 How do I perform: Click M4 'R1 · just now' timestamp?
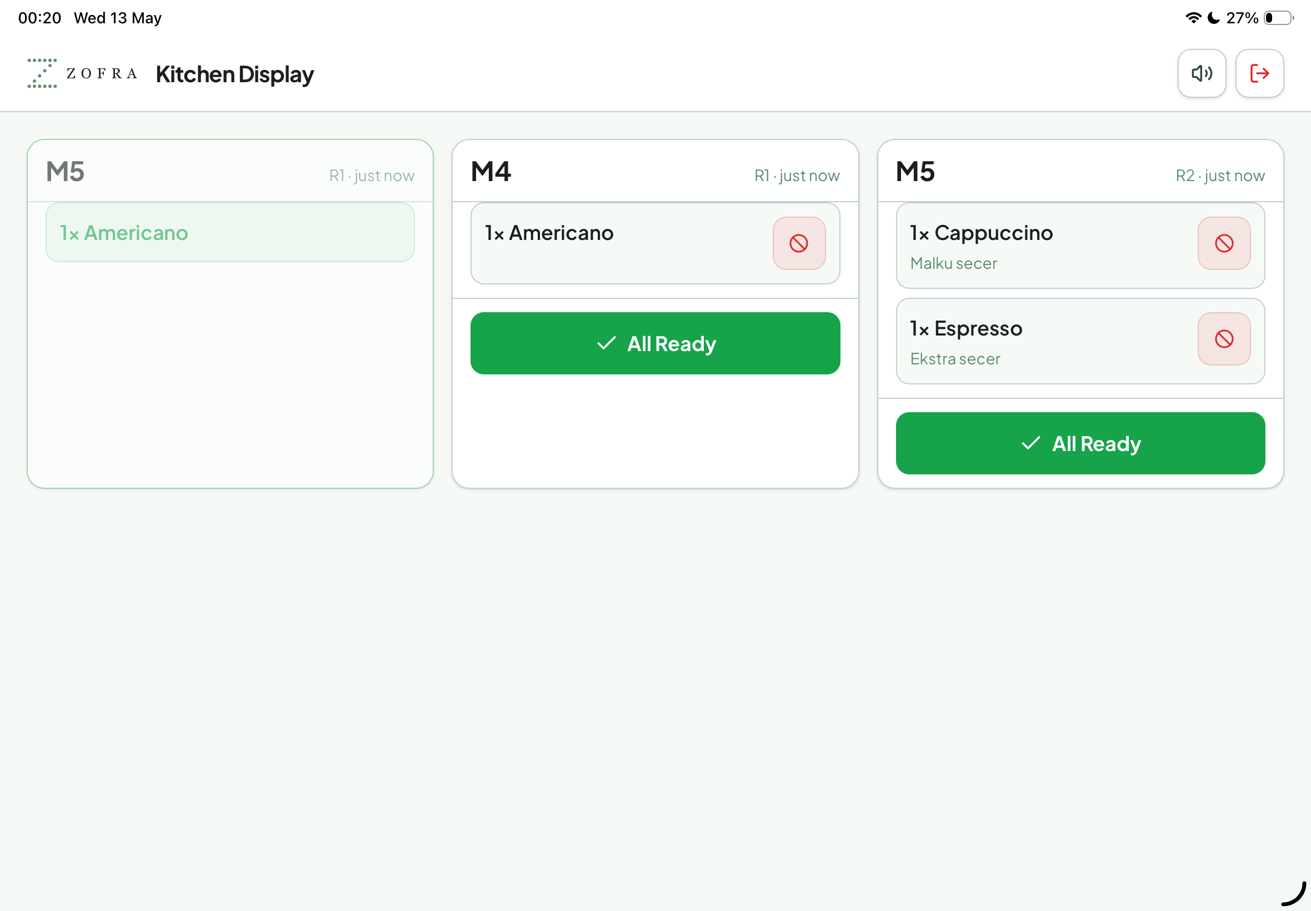797,175
